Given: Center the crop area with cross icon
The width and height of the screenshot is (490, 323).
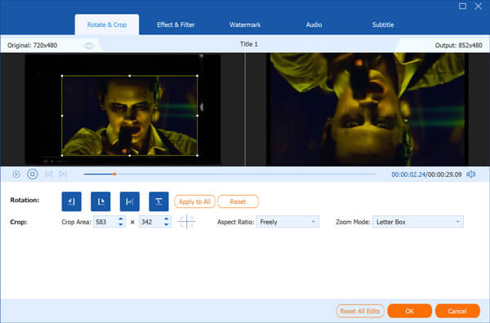Looking at the screenshot, I should [187, 222].
